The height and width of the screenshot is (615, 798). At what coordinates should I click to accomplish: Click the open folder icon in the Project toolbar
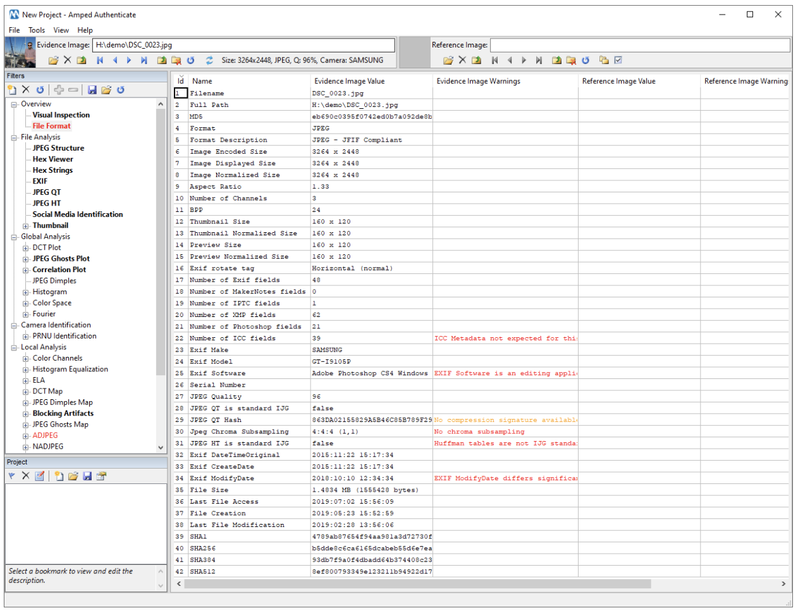click(x=73, y=476)
